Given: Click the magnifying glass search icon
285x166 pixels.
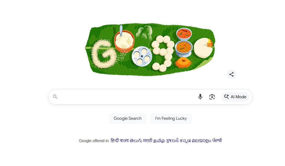Looking at the screenshot, I should pos(55,97).
